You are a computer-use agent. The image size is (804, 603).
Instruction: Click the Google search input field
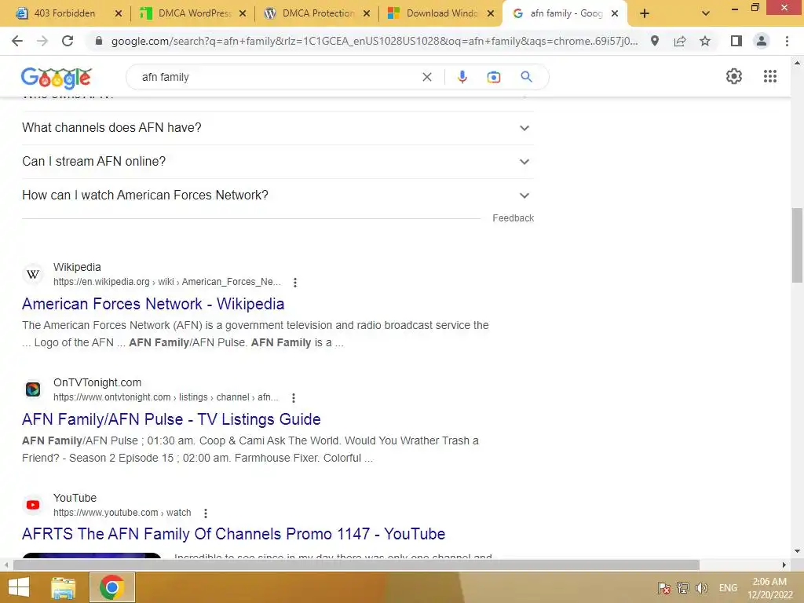pyautogui.click(x=277, y=77)
